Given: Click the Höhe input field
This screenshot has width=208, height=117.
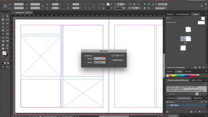Looking at the screenshot, I should (x=99, y=62).
